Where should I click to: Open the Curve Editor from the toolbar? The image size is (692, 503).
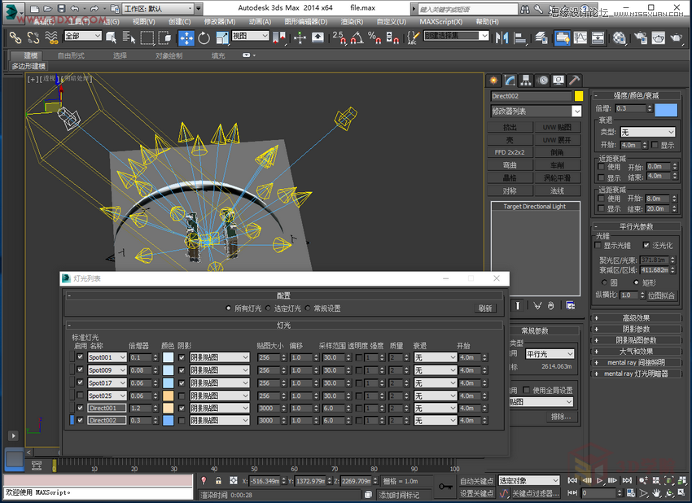tap(580, 37)
